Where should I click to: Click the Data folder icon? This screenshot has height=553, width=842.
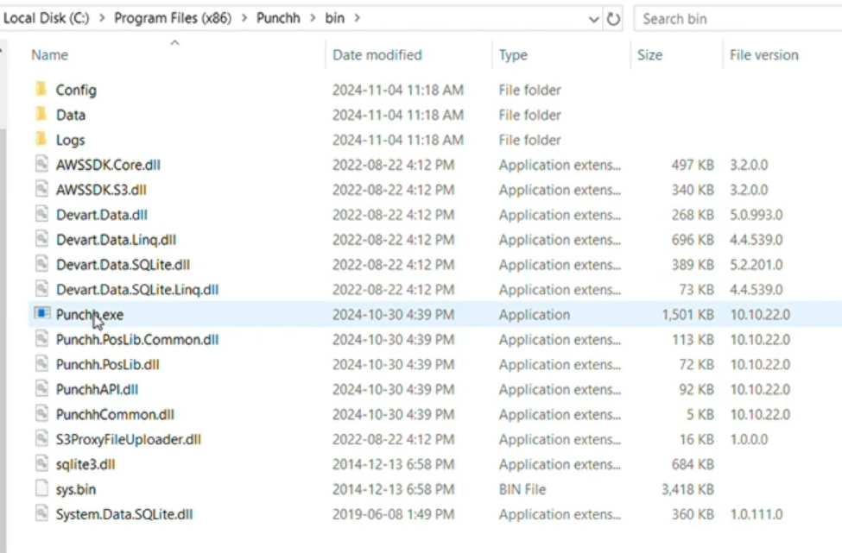click(41, 114)
